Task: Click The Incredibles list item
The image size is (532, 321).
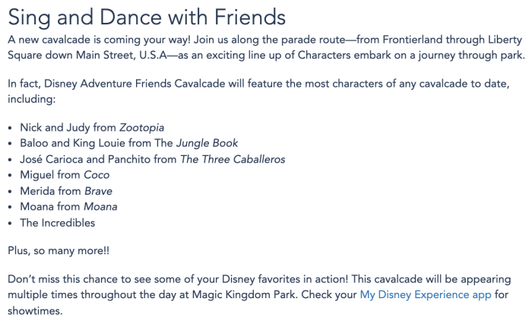Action: 58,223
